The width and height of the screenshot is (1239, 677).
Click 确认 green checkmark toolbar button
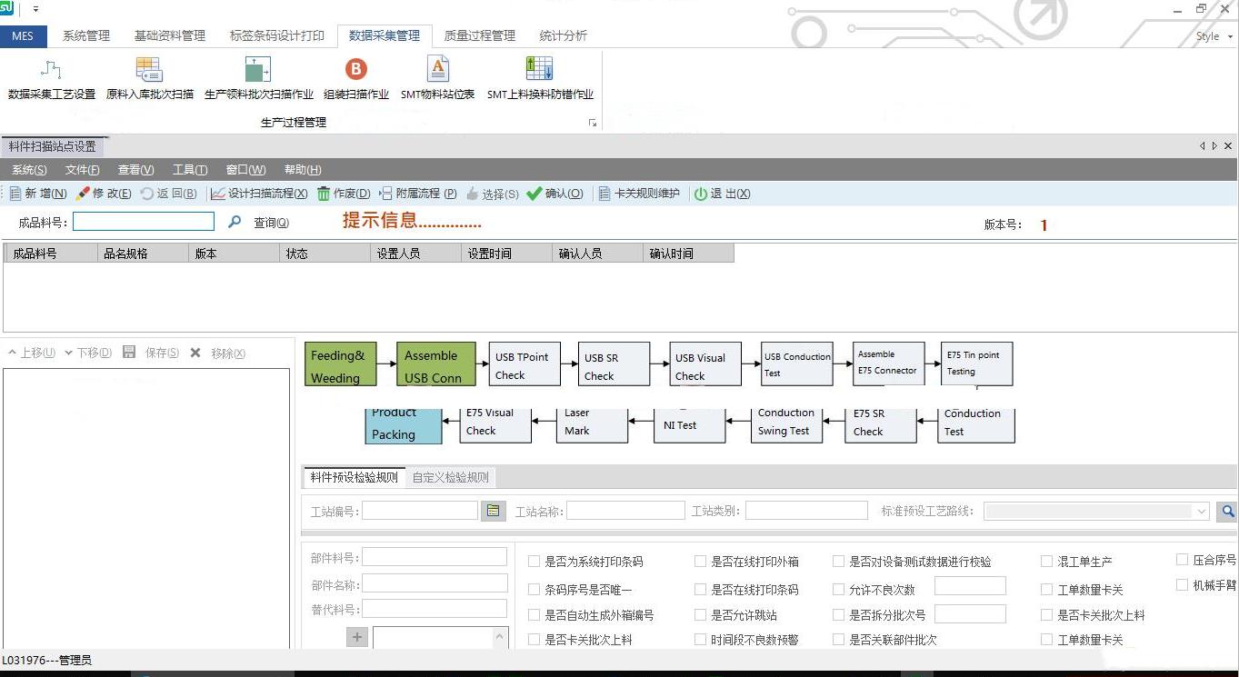click(555, 194)
